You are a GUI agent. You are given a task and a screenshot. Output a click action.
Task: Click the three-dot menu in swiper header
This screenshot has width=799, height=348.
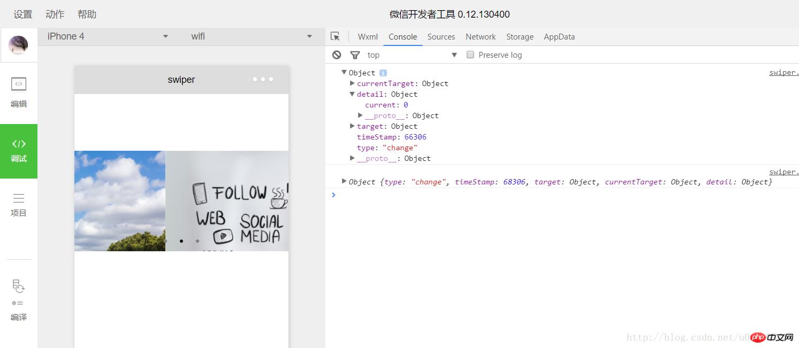click(263, 80)
